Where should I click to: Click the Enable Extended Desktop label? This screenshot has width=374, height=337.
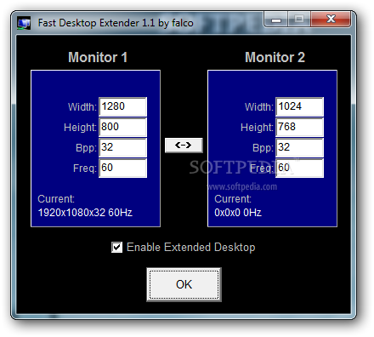191,248
